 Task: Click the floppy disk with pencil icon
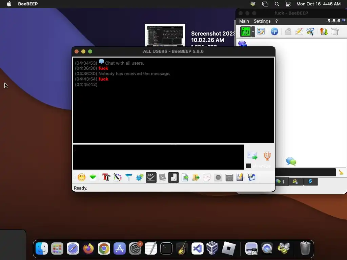click(240, 177)
